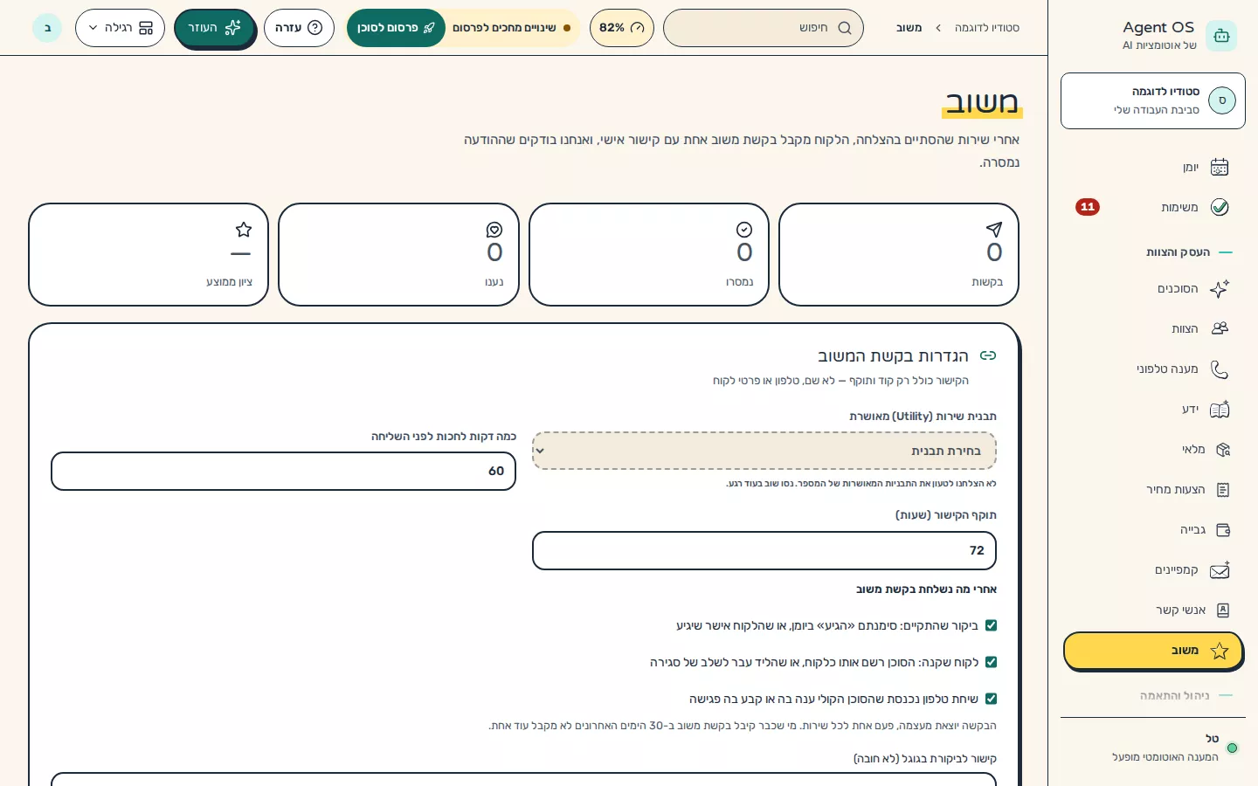Click the 82% progress indicator
The height and width of the screenshot is (786, 1258).
(622, 28)
